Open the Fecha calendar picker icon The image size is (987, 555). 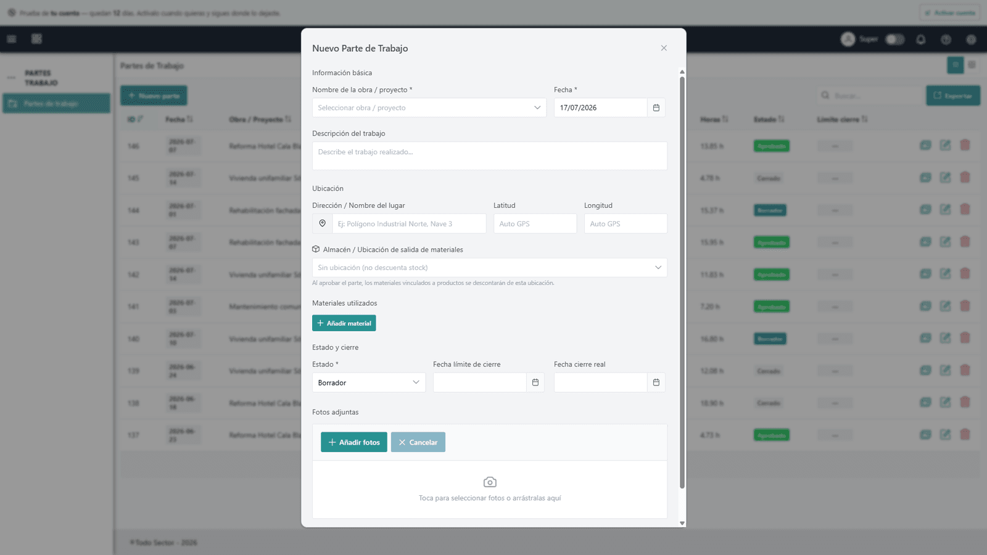(x=656, y=108)
